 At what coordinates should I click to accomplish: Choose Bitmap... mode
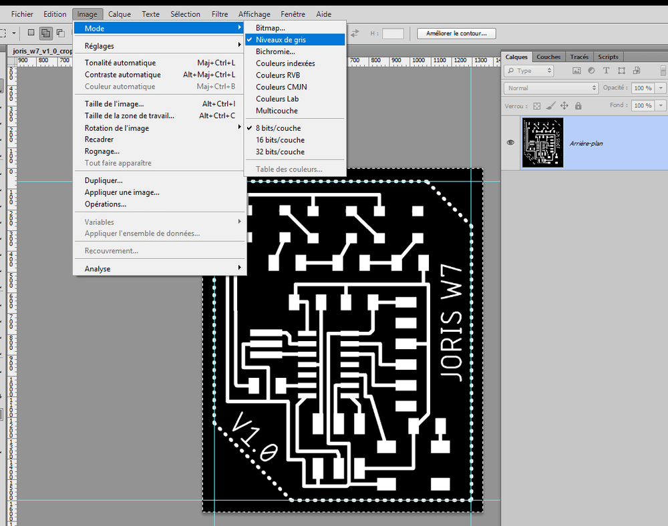295,28
